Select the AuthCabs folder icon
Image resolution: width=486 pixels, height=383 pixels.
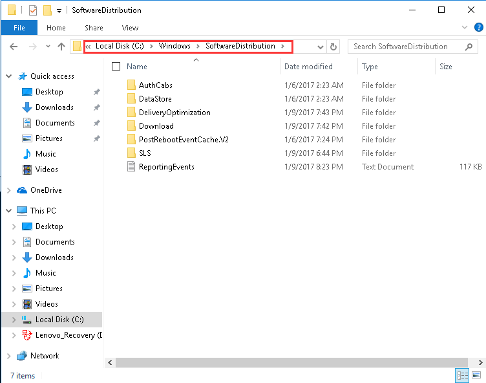131,85
